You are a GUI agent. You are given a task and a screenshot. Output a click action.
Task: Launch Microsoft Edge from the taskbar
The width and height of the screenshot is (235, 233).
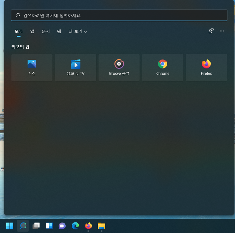tap(75, 226)
